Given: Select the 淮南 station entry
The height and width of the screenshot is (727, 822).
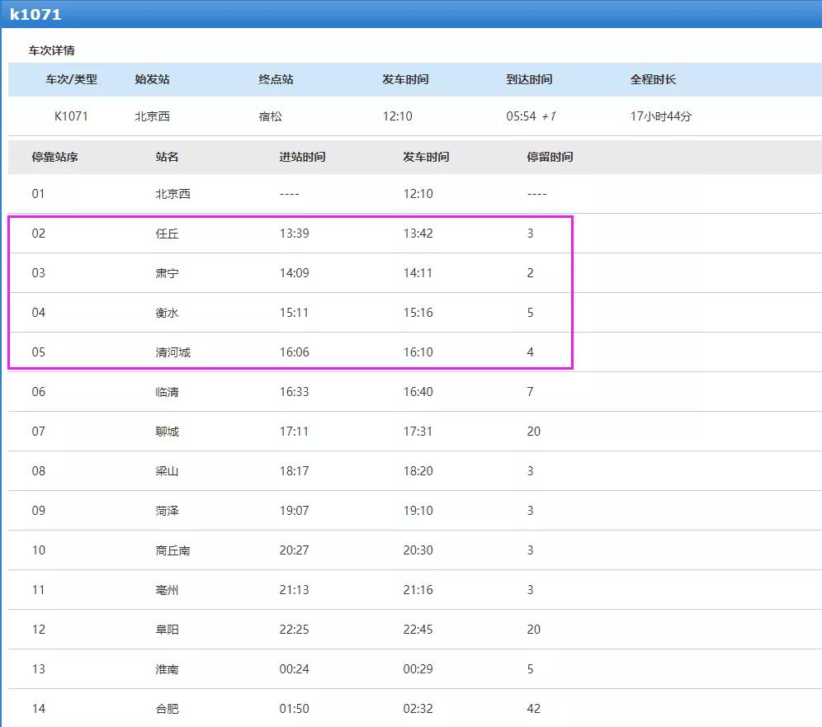Looking at the screenshot, I should point(167,669).
